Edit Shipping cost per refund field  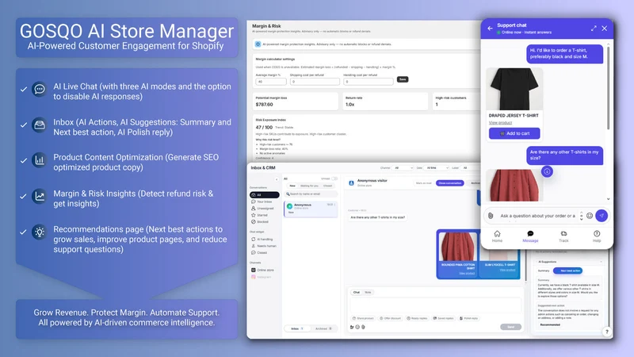pos(315,82)
